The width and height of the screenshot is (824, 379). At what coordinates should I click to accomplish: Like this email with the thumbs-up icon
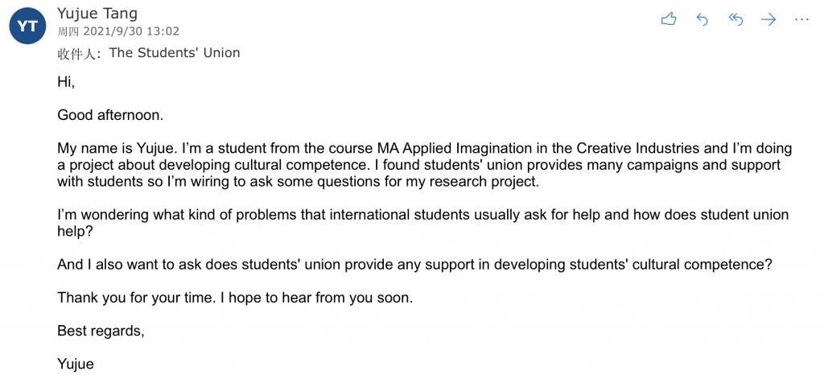(x=669, y=19)
